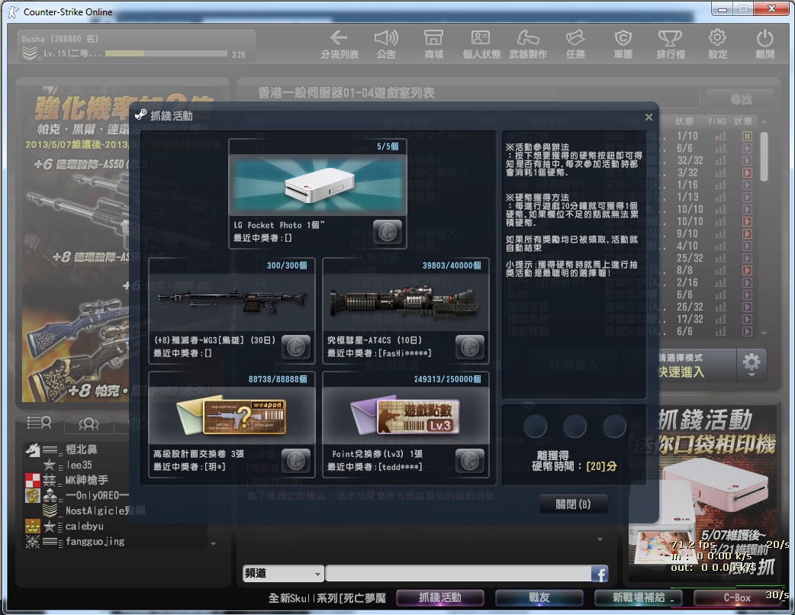Click the leave (離開) power icon
This screenshot has height=615, width=795.
coord(764,43)
